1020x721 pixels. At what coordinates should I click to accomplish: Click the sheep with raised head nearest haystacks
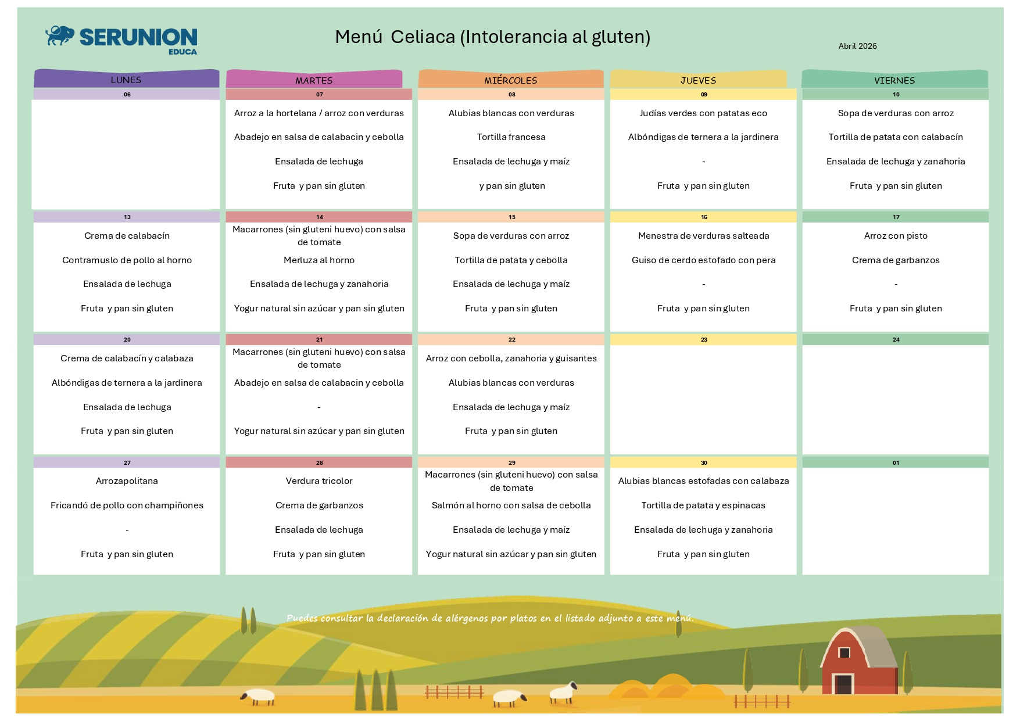(x=563, y=692)
